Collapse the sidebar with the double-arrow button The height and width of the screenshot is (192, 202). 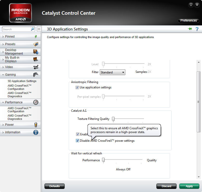click(x=39, y=29)
